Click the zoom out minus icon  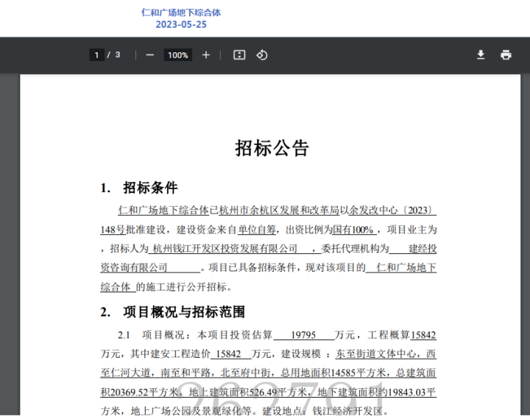point(149,55)
